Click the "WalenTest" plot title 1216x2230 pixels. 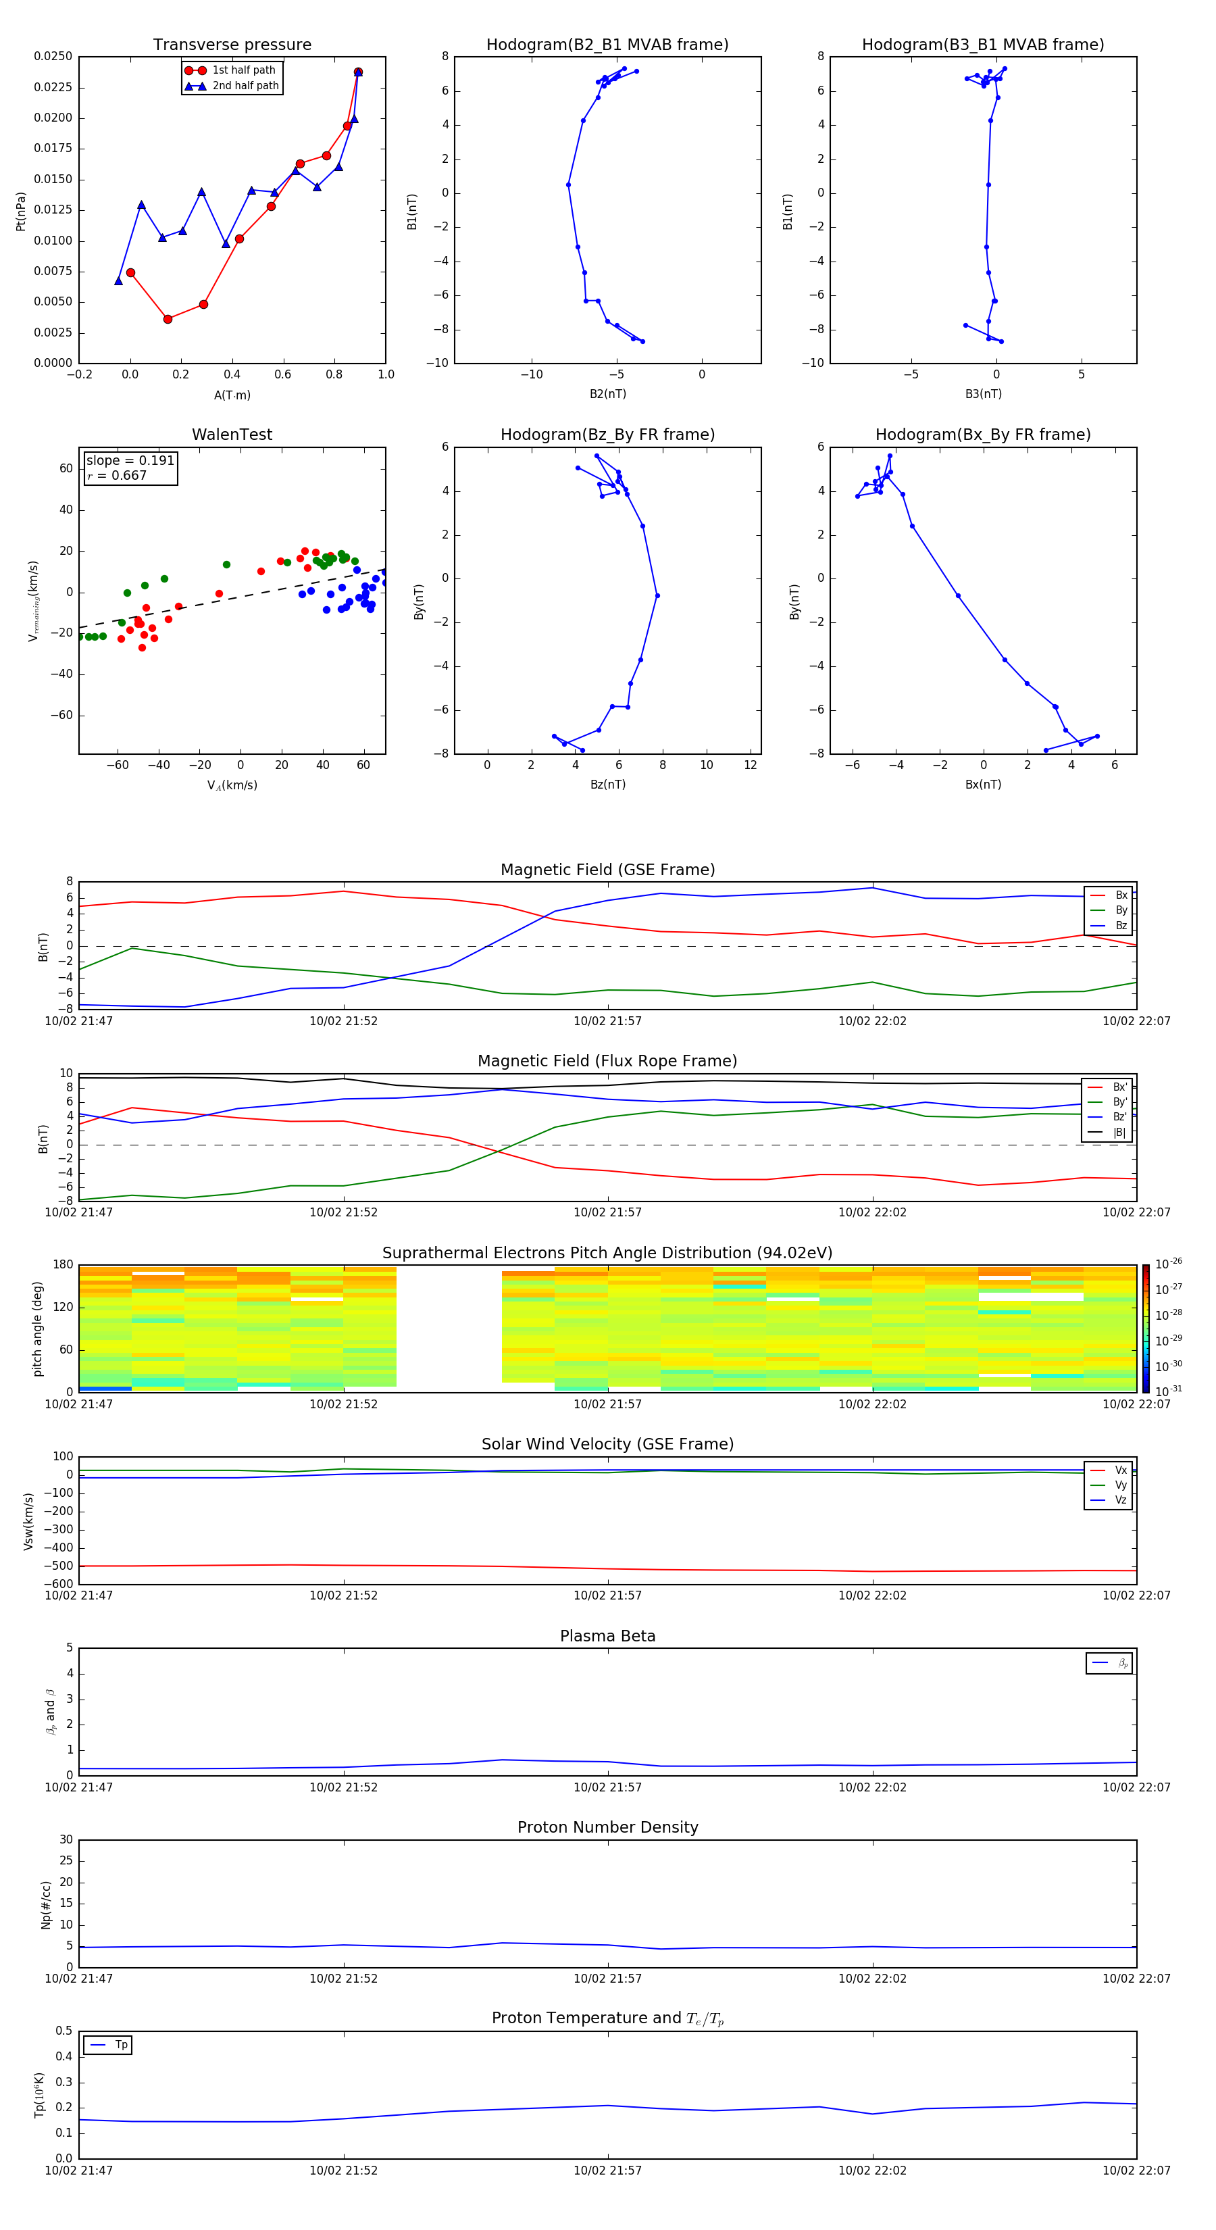point(232,435)
